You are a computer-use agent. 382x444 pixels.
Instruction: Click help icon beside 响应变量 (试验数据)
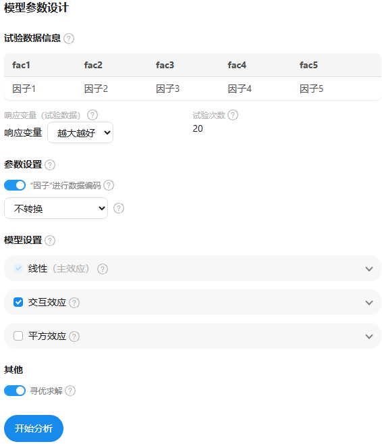pyautogui.click(x=92, y=115)
